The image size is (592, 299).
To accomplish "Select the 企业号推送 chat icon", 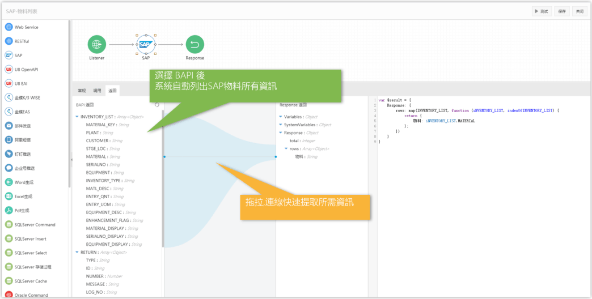I will [x=9, y=168].
